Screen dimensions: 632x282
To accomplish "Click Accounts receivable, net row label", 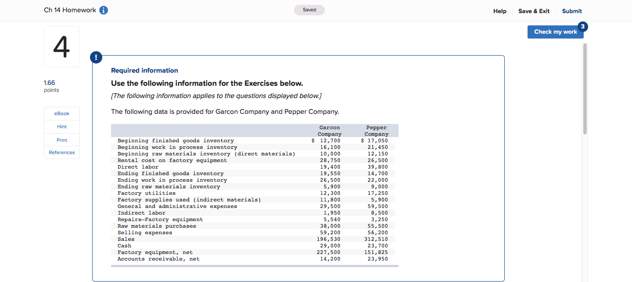I will click(x=158, y=259).
